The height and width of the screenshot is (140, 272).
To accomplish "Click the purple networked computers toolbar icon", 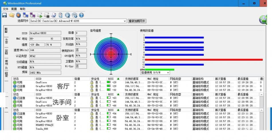I will pyautogui.click(x=32, y=15).
